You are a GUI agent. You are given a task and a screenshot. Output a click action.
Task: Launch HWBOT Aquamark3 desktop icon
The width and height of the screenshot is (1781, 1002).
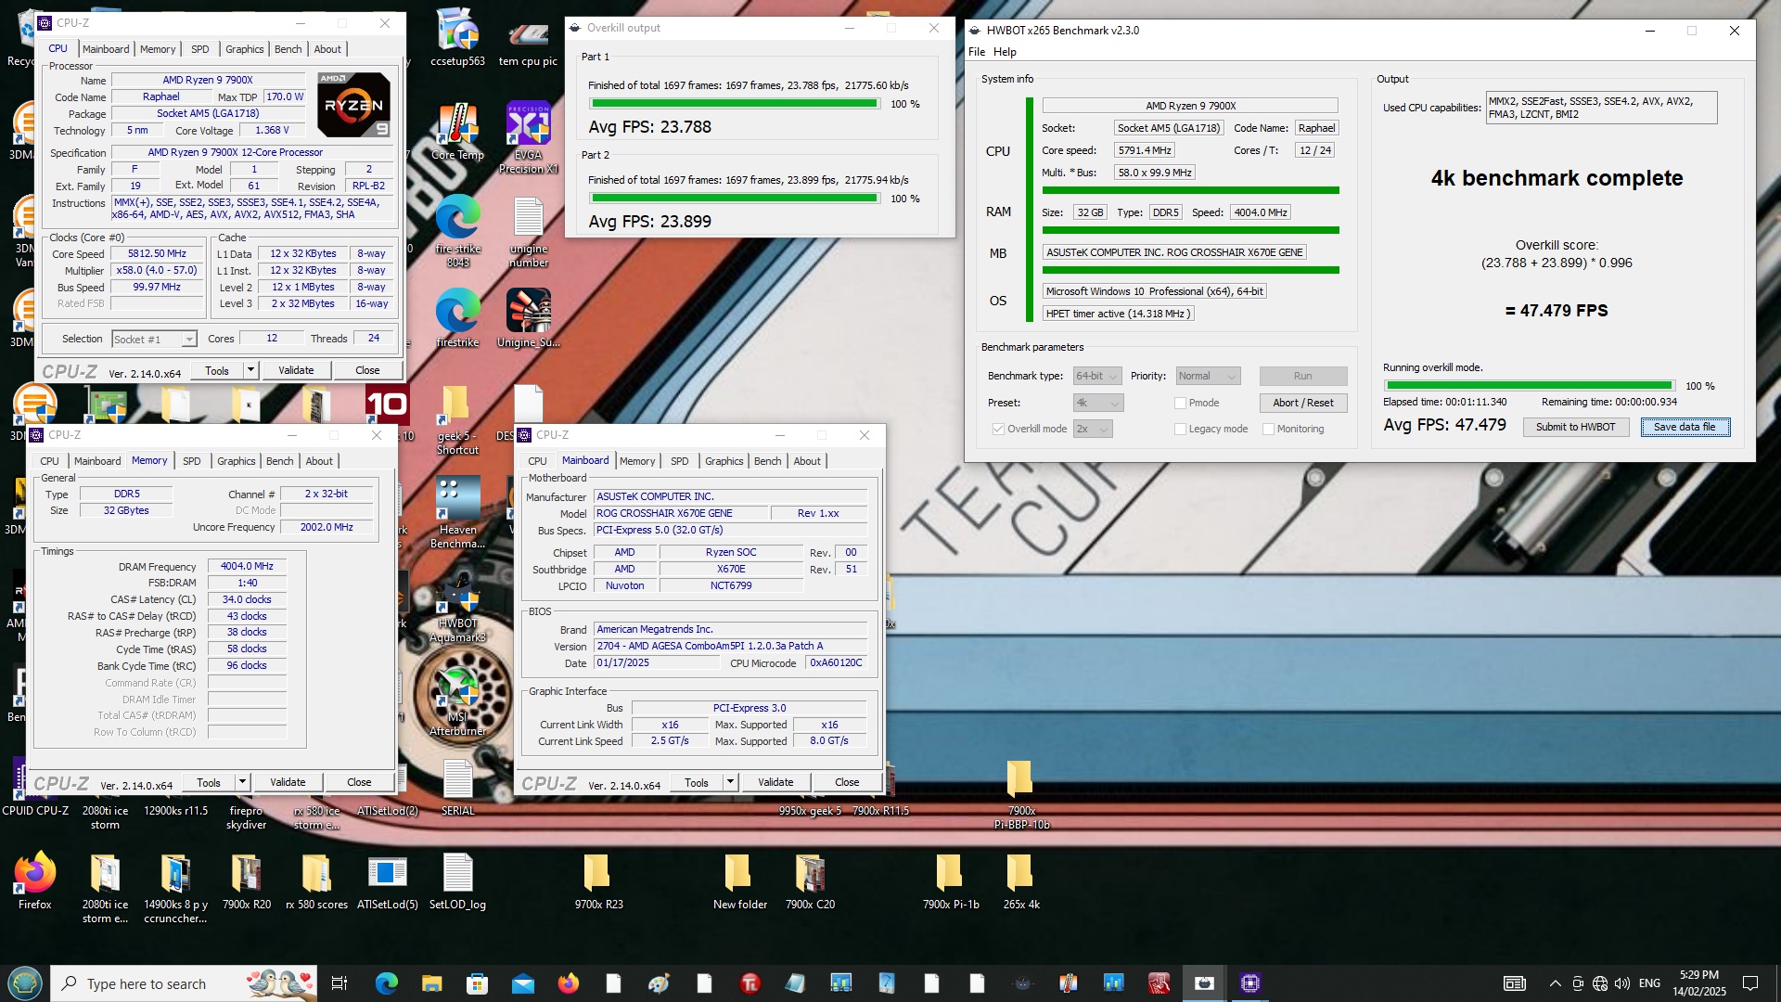457,607
